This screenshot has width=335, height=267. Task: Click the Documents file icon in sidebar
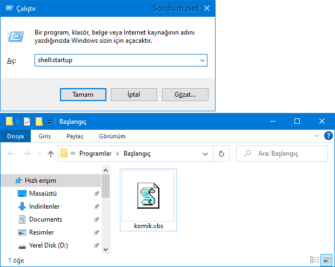pos(22,219)
